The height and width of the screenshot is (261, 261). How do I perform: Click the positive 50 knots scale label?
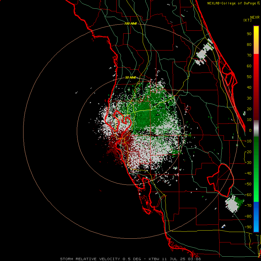click(x=249, y=77)
